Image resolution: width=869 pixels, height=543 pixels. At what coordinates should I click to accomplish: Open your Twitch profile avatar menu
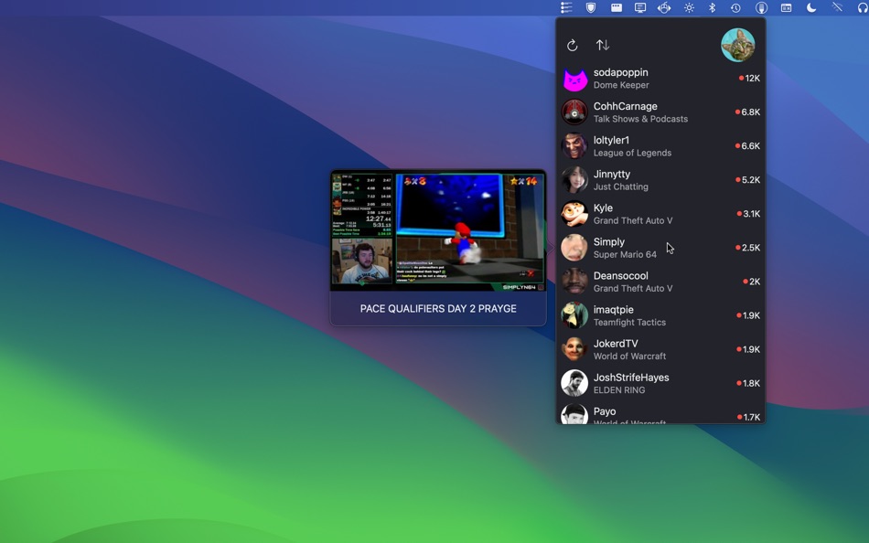tap(738, 45)
